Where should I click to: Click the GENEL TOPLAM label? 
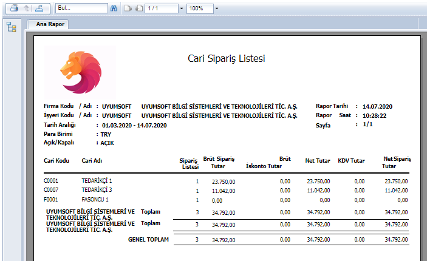pos(148,240)
